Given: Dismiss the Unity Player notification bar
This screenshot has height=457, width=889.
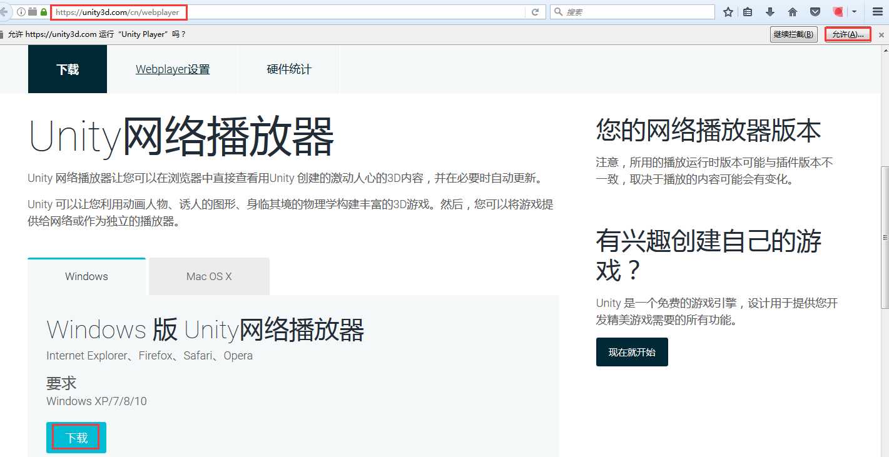Looking at the screenshot, I should [x=881, y=35].
